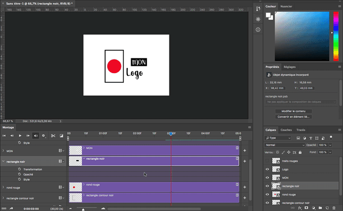The image size is (343, 211).
Task: Click Modifier le contenu button
Action: [x=293, y=111]
